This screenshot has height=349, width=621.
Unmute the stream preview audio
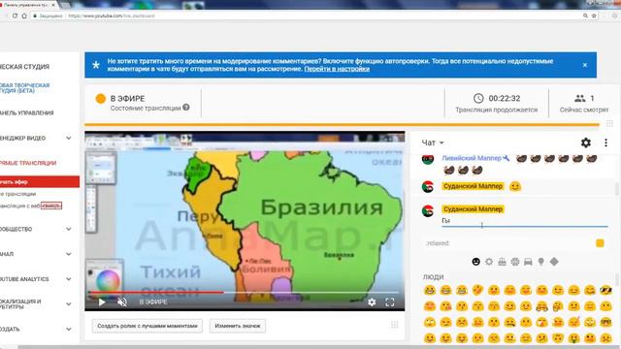tap(122, 301)
